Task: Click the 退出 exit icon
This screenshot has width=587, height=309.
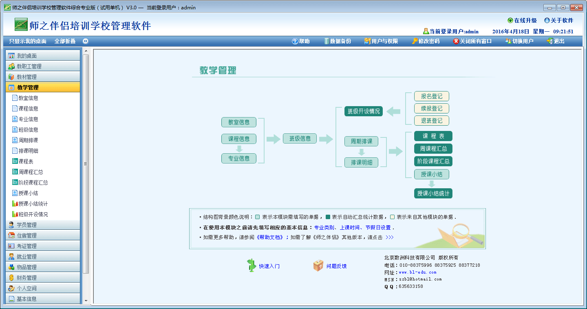Action: 550,41
